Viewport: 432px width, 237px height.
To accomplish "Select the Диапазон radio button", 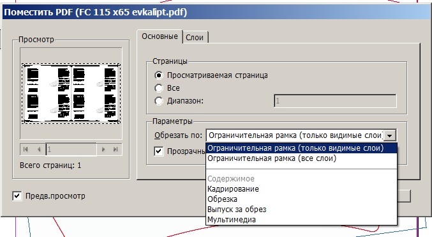I will point(159,101).
